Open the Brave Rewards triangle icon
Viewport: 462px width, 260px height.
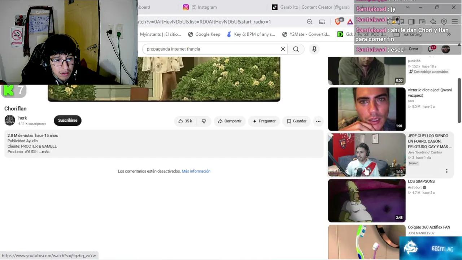click(x=350, y=22)
